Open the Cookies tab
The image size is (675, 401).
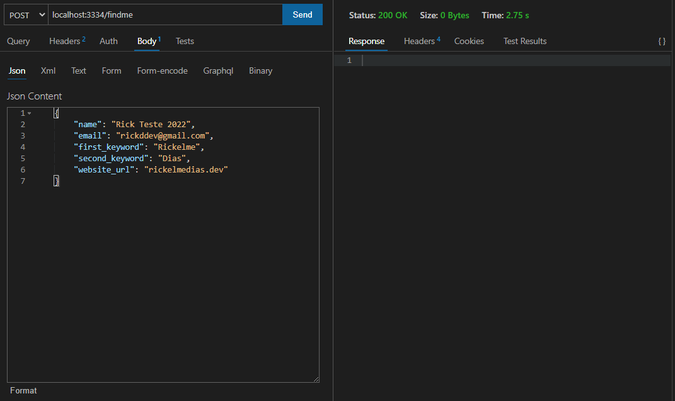(x=469, y=42)
